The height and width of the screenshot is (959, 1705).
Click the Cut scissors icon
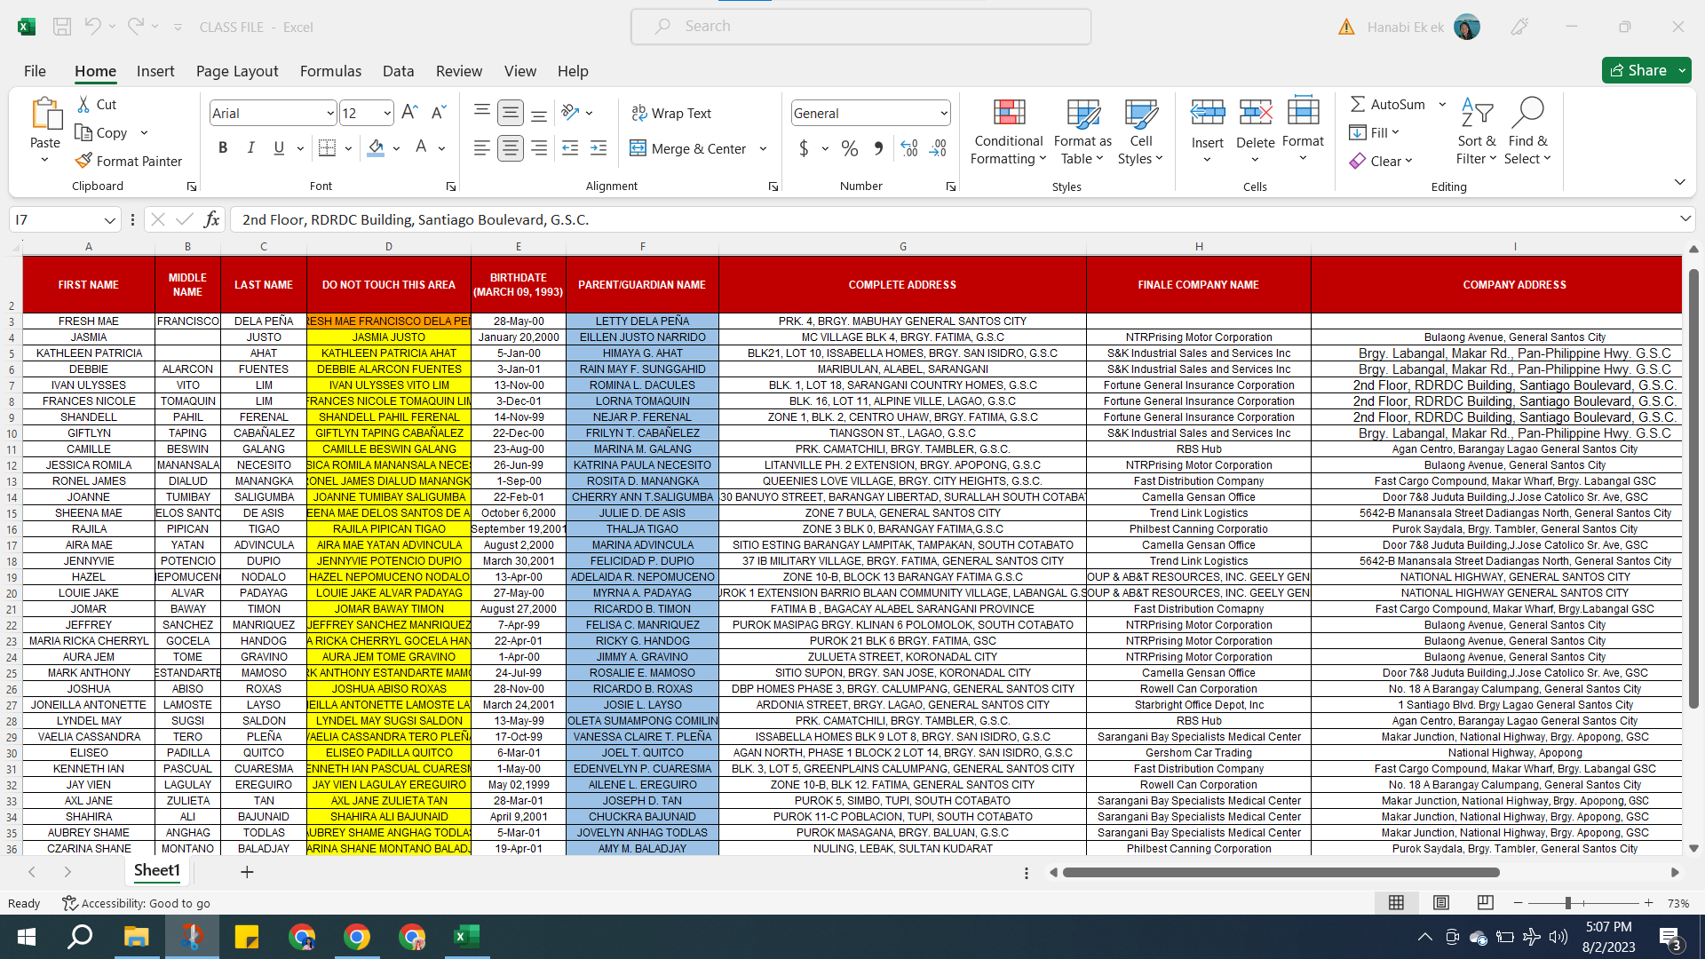pyautogui.click(x=84, y=105)
